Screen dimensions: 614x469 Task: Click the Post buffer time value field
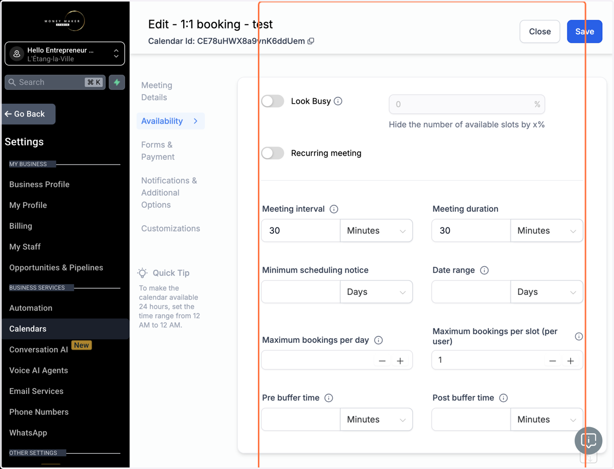(x=471, y=420)
